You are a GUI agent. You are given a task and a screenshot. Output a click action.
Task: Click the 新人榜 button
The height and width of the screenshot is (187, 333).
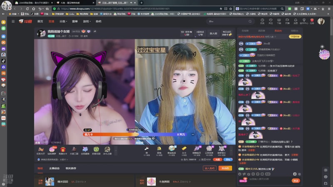213,33
